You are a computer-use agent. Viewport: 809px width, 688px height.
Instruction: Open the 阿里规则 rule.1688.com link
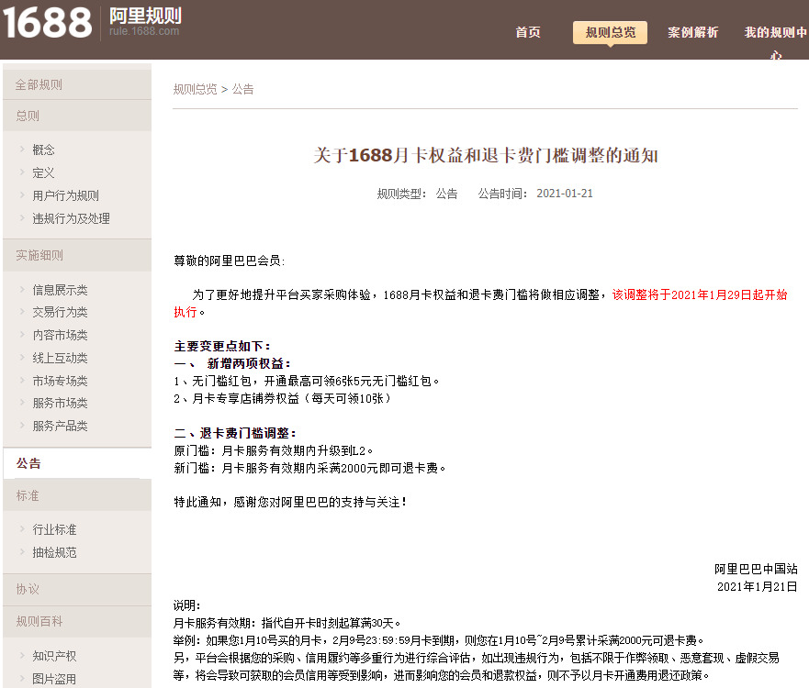(x=145, y=22)
